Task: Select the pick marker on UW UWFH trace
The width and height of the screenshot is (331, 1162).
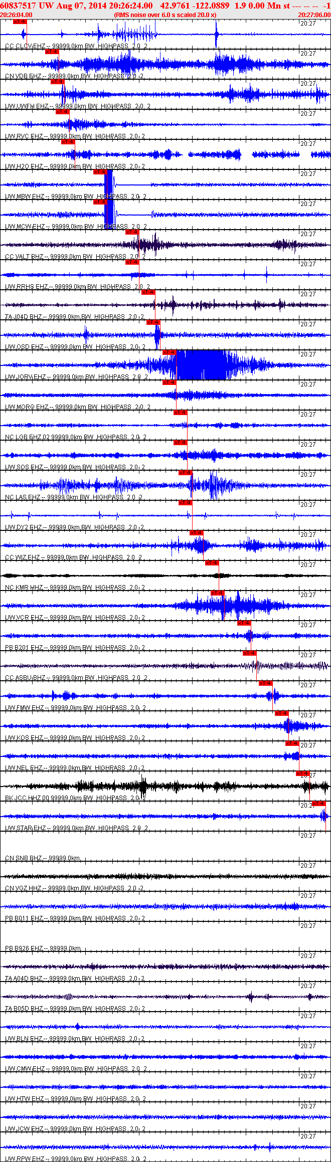Action: coord(58,82)
